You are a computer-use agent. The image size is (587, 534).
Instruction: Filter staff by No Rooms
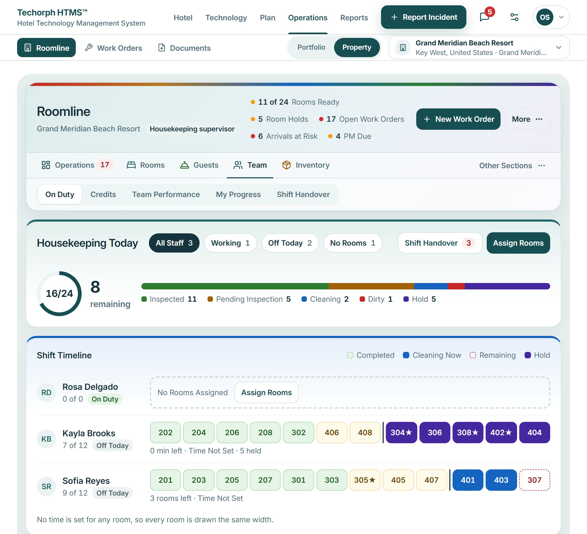pos(353,243)
